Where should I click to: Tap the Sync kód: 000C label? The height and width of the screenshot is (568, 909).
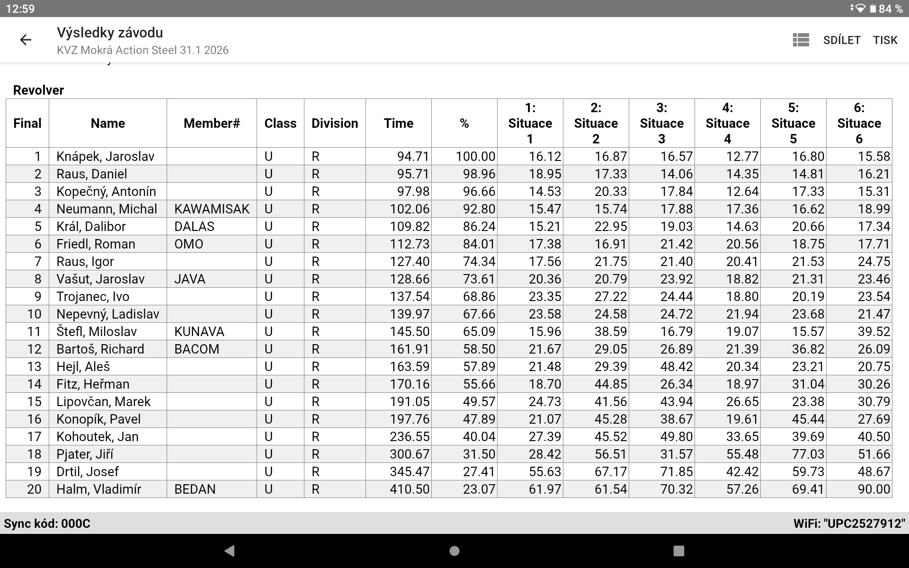(47, 524)
